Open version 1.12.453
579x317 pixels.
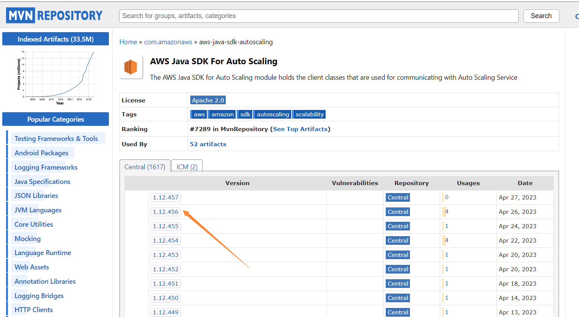pyautogui.click(x=166, y=255)
